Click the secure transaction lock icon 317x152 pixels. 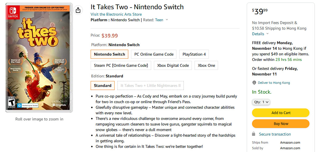tap(254, 134)
